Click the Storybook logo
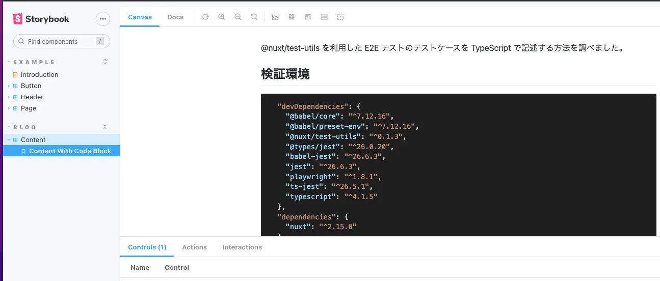 41,19
